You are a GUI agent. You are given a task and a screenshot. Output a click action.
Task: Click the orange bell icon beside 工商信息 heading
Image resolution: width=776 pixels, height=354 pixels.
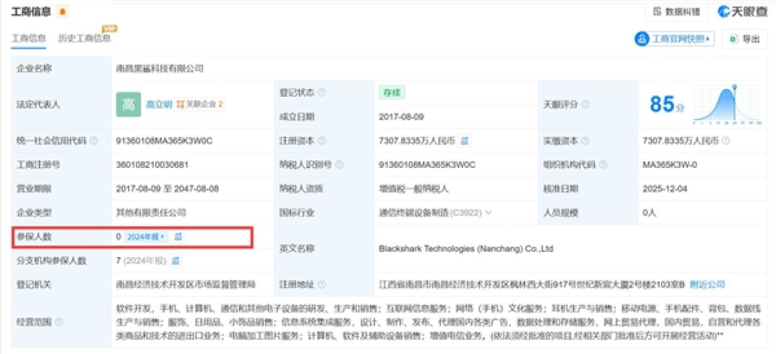tap(62, 11)
